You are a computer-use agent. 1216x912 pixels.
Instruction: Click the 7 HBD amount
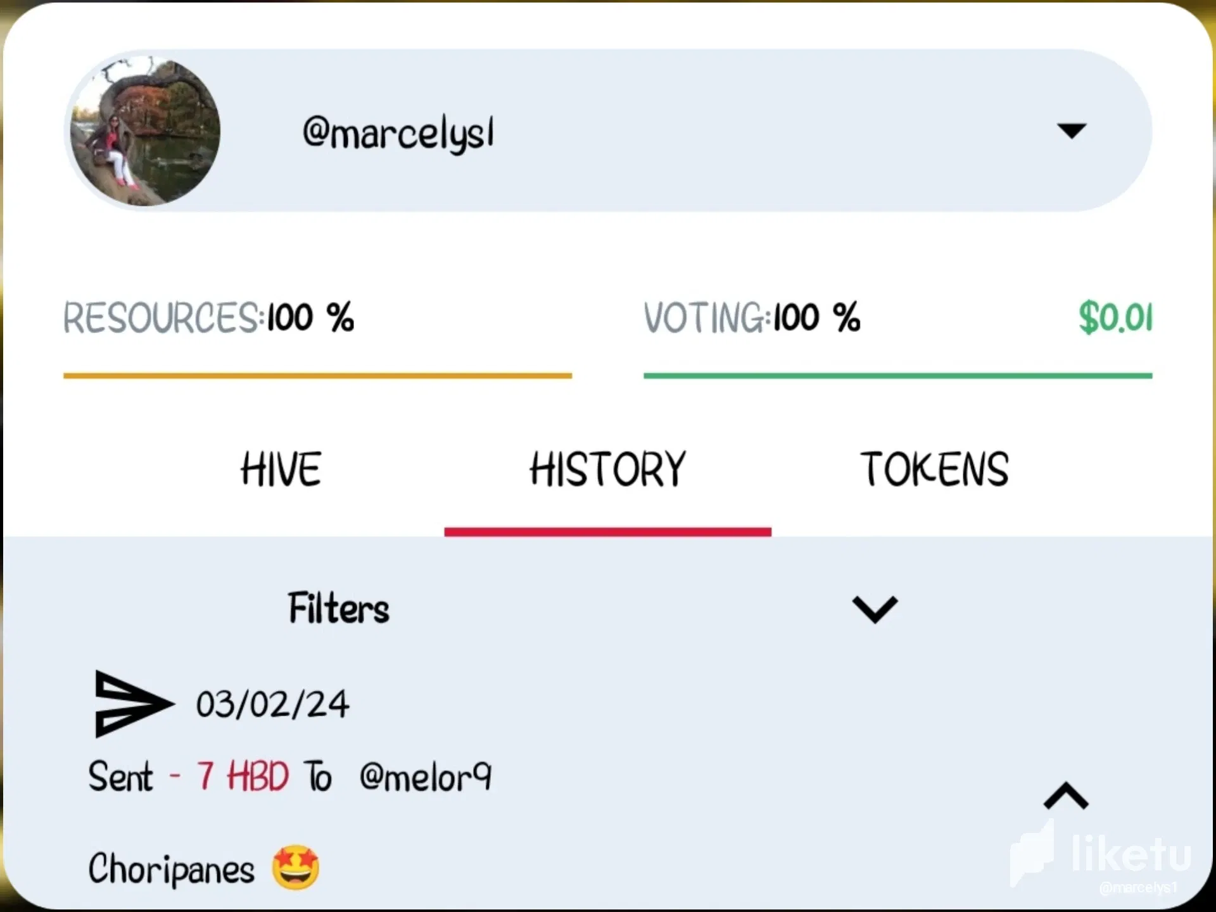click(x=243, y=776)
